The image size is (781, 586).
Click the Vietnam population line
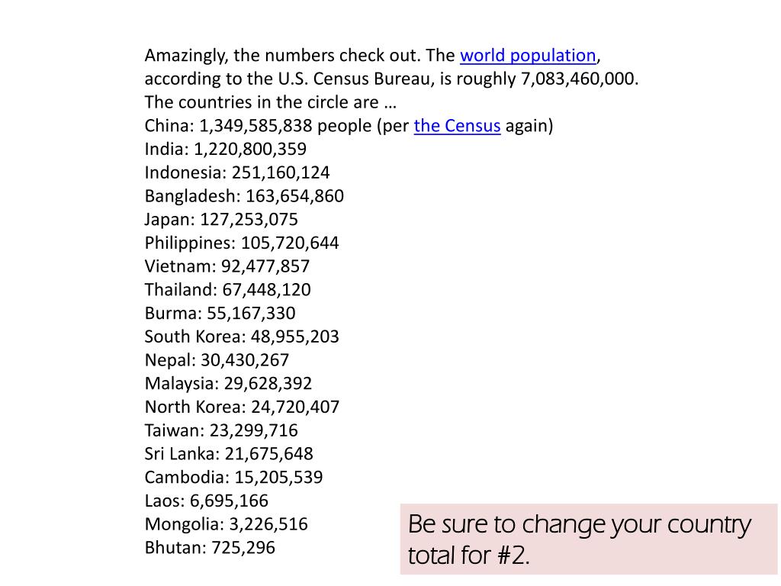point(227,266)
